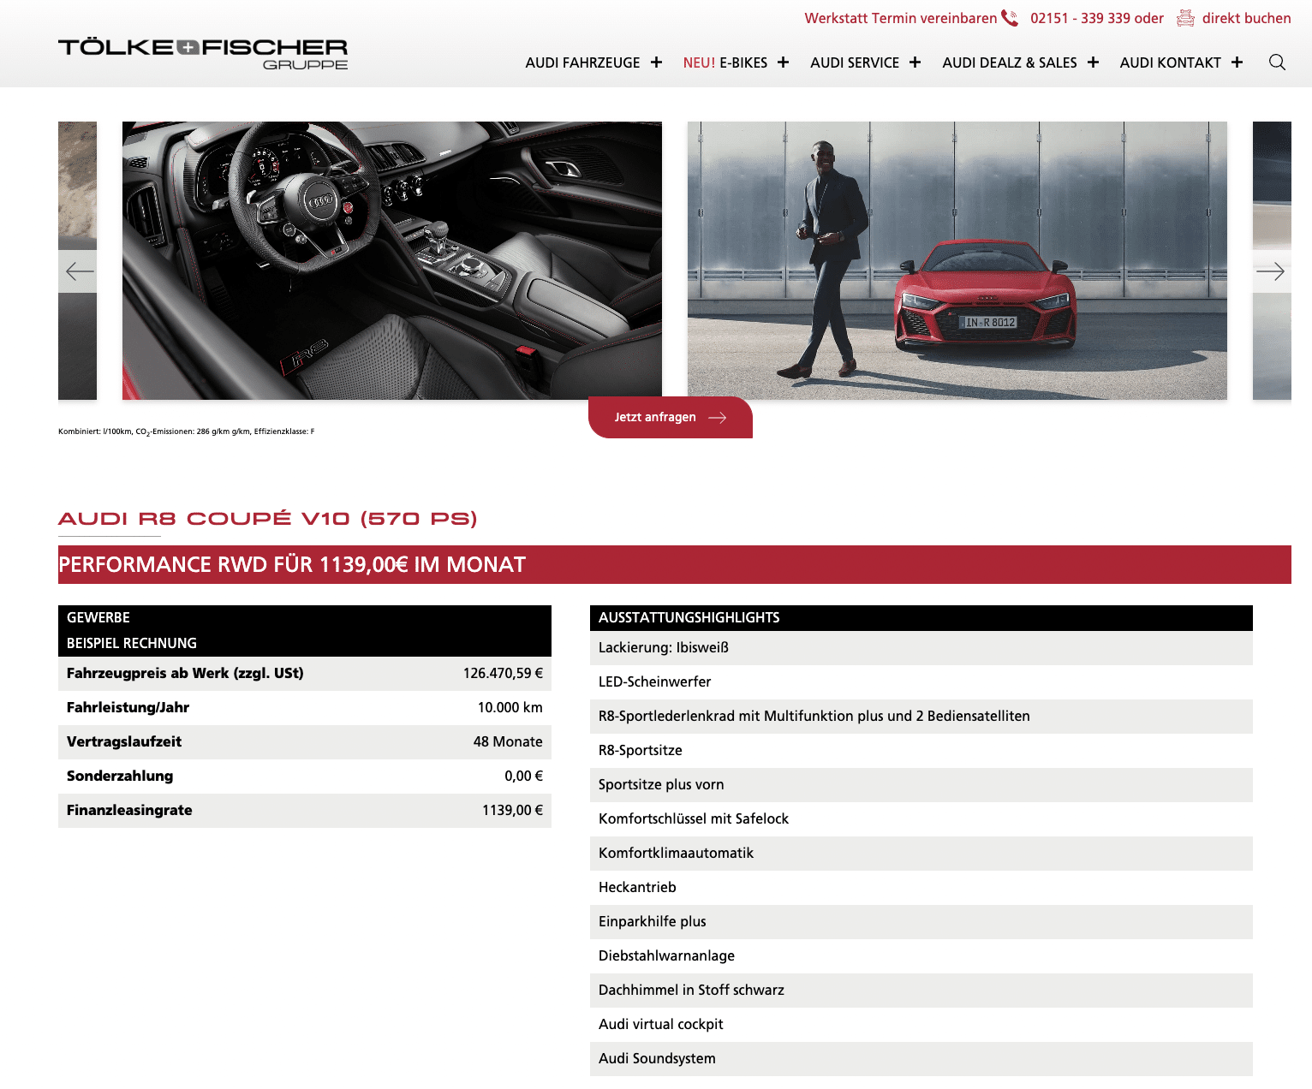
Task: Click the 0,00 € Sonderzahlung value
Action: tap(523, 776)
